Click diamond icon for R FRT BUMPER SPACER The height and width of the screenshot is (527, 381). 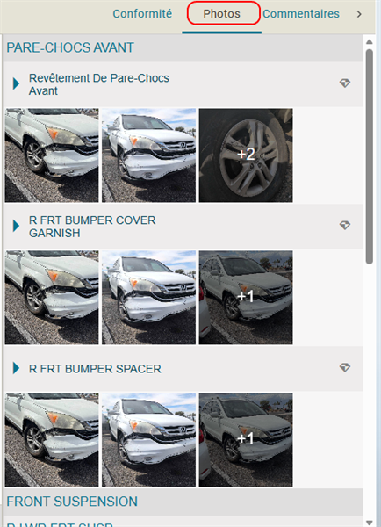click(x=345, y=367)
